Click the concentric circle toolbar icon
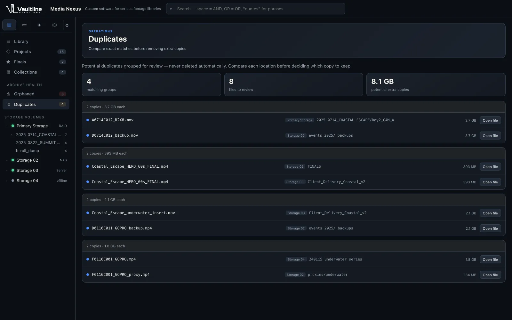Image resolution: width=512 pixels, height=320 pixels. pos(54,25)
